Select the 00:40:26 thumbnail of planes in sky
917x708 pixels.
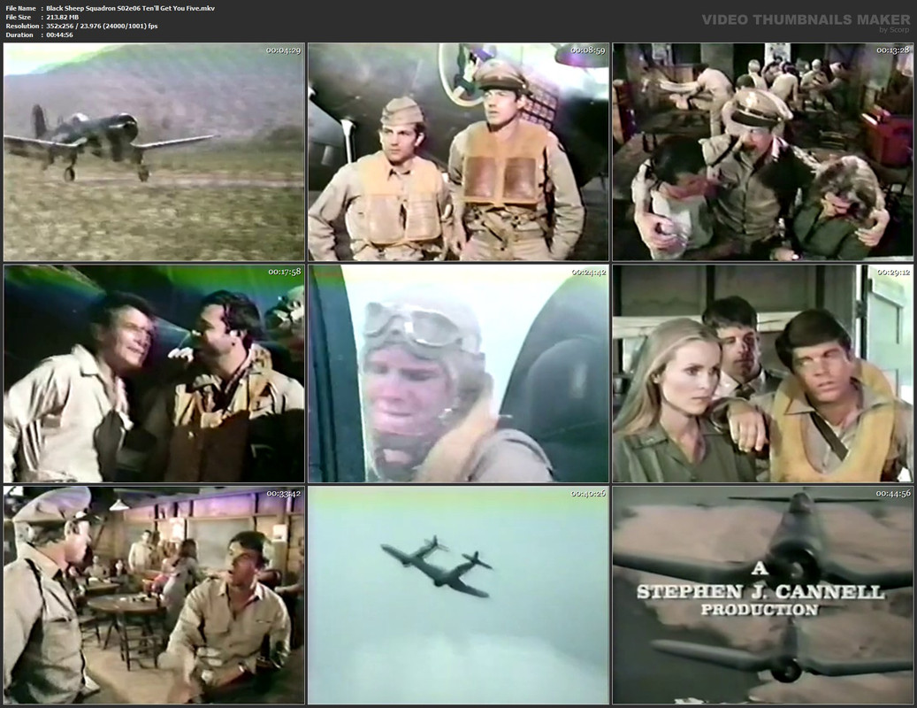pos(458,595)
